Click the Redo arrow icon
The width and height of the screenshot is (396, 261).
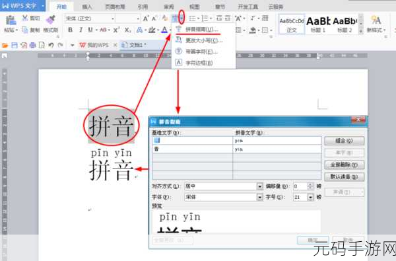(x=60, y=46)
